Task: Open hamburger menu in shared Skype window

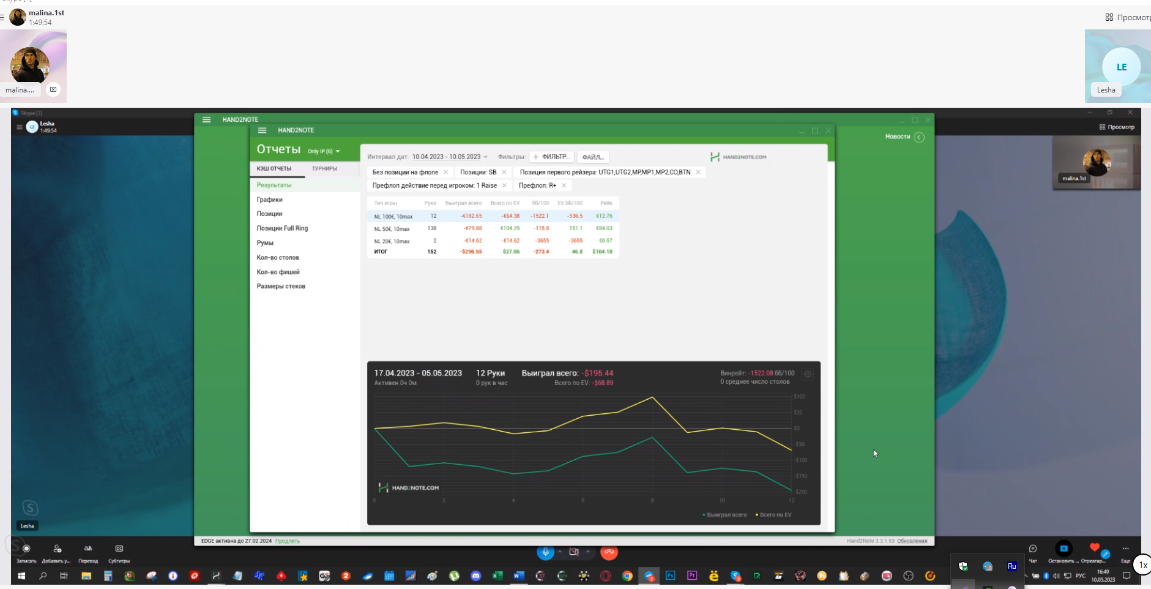Action: pos(20,127)
